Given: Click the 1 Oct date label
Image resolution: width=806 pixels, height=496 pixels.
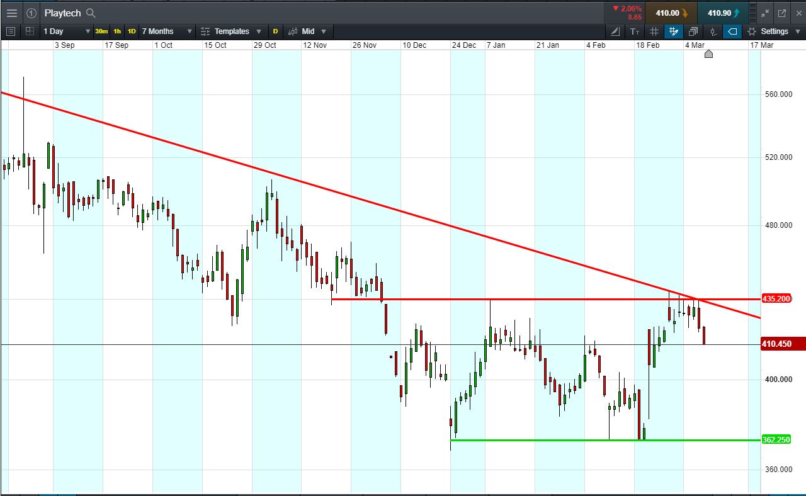Looking at the screenshot, I should [x=163, y=45].
